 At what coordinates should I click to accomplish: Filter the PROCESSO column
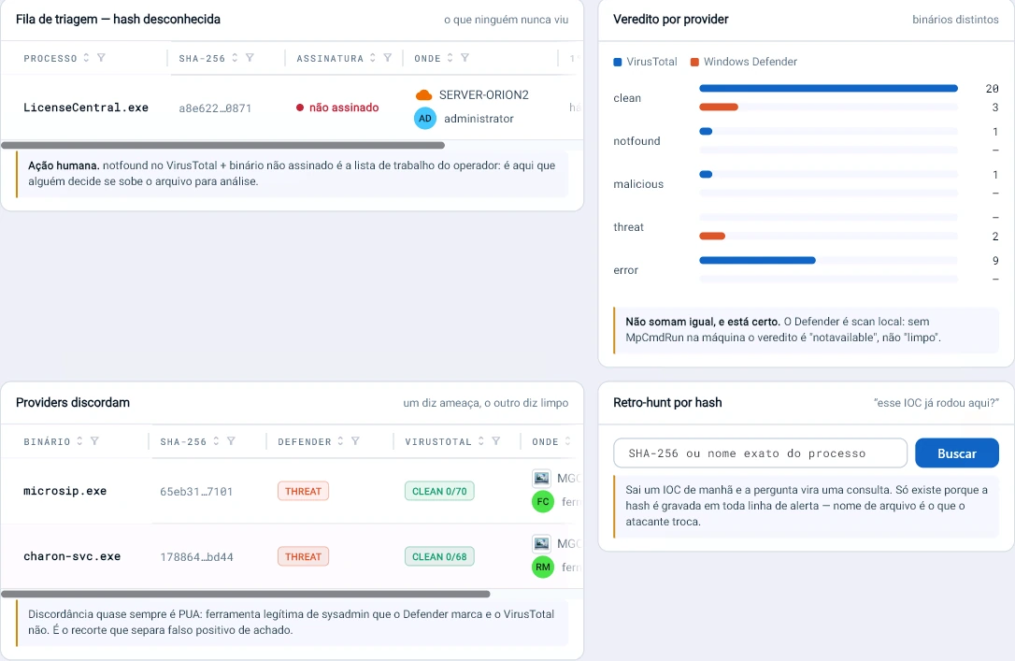(101, 58)
